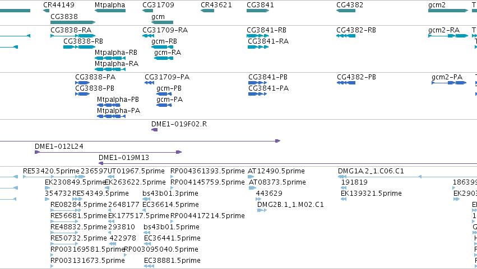Select the Mtpalpha-PA protein label

118,111
